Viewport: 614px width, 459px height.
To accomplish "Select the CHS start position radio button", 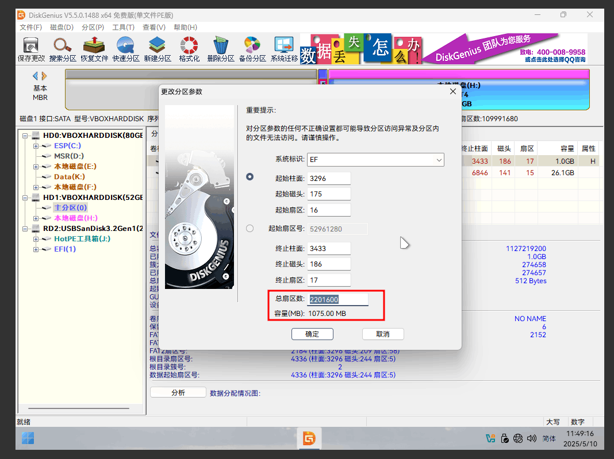I will tap(250, 177).
